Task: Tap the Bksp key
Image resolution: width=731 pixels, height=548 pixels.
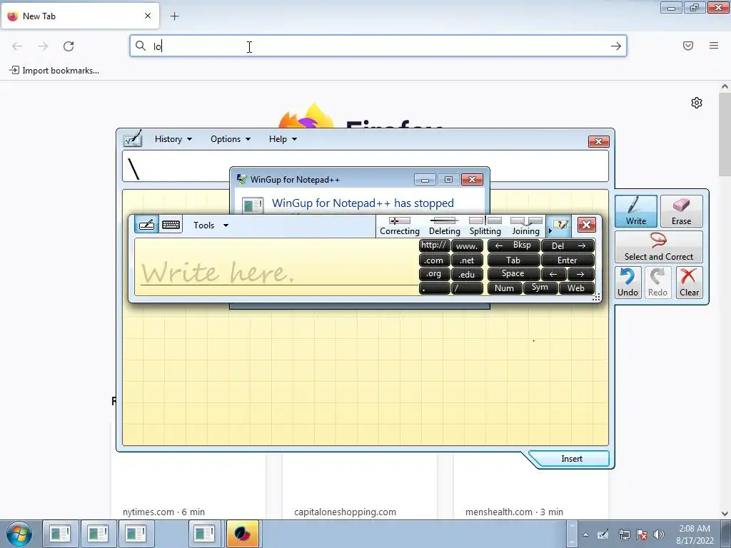Action: [513, 245]
